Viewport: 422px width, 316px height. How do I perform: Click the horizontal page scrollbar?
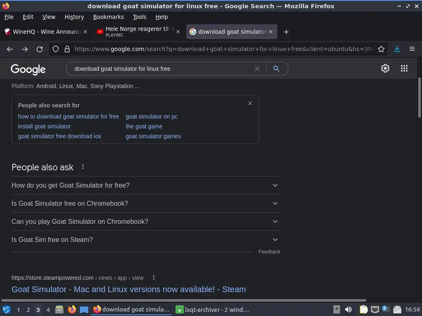[183, 300]
